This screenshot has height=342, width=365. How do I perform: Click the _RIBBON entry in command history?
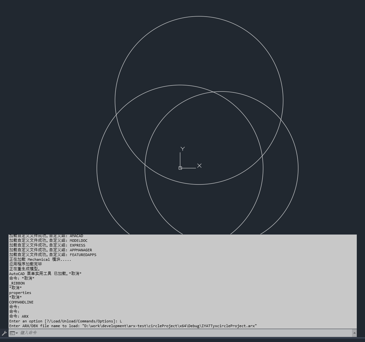(x=17, y=283)
